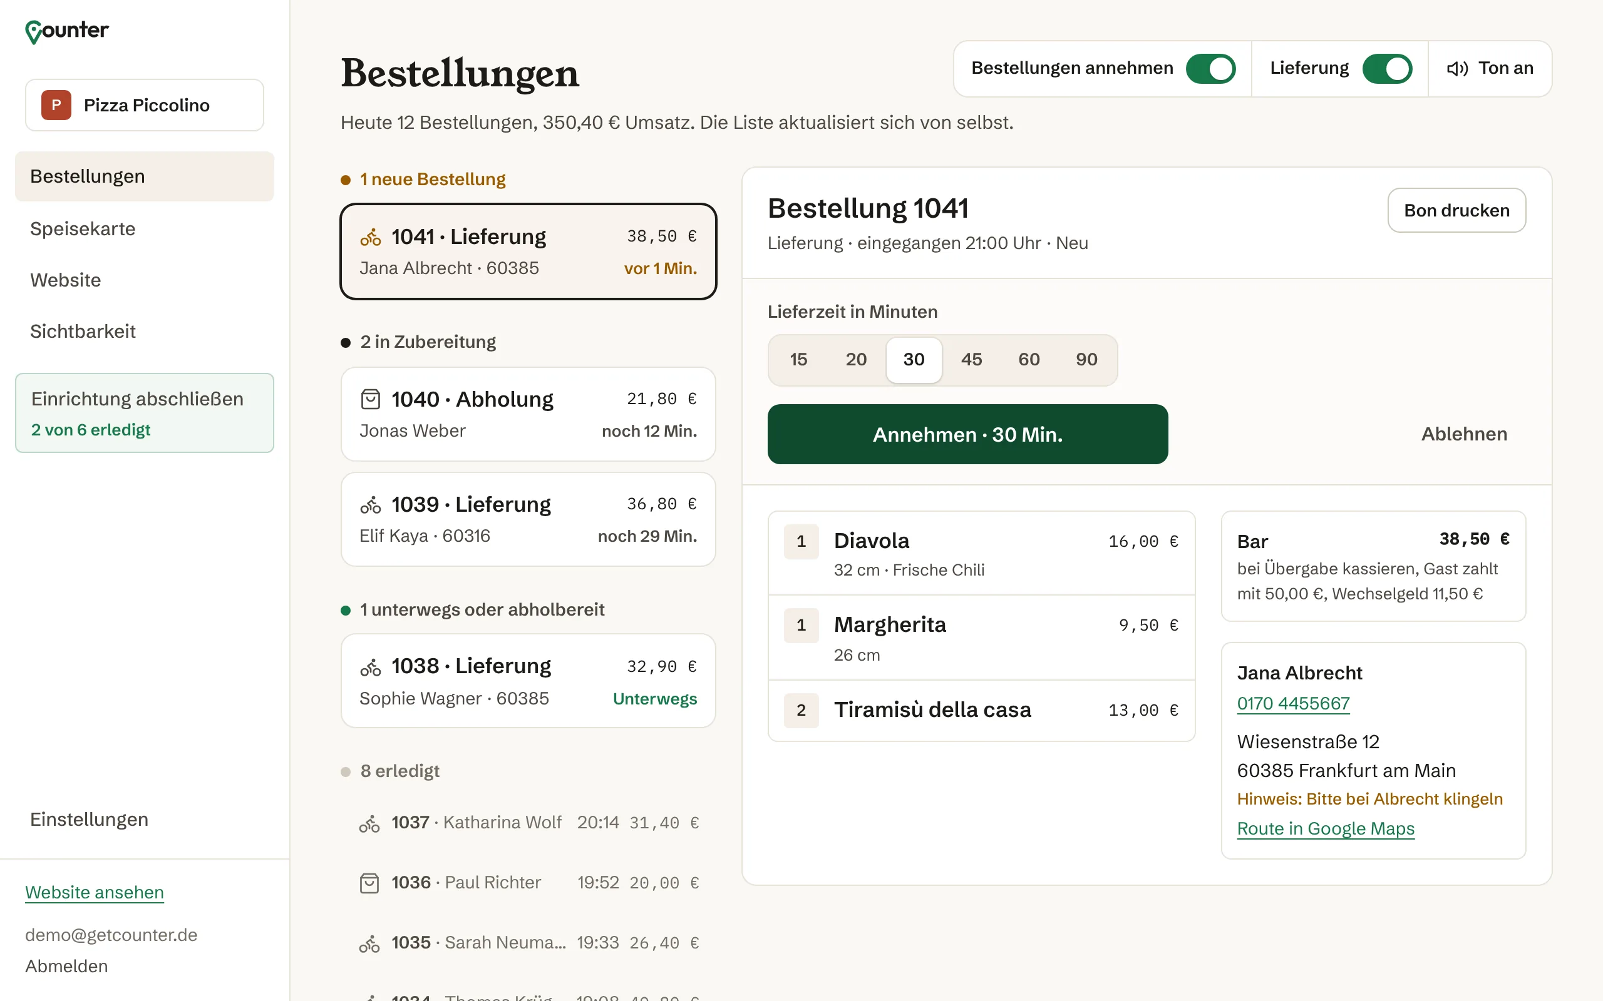Click Abmelden to log out

tap(66, 967)
